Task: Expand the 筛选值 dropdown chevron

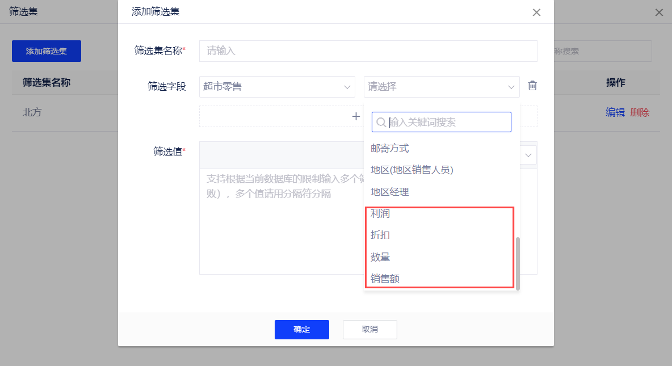Action: [528, 155]
